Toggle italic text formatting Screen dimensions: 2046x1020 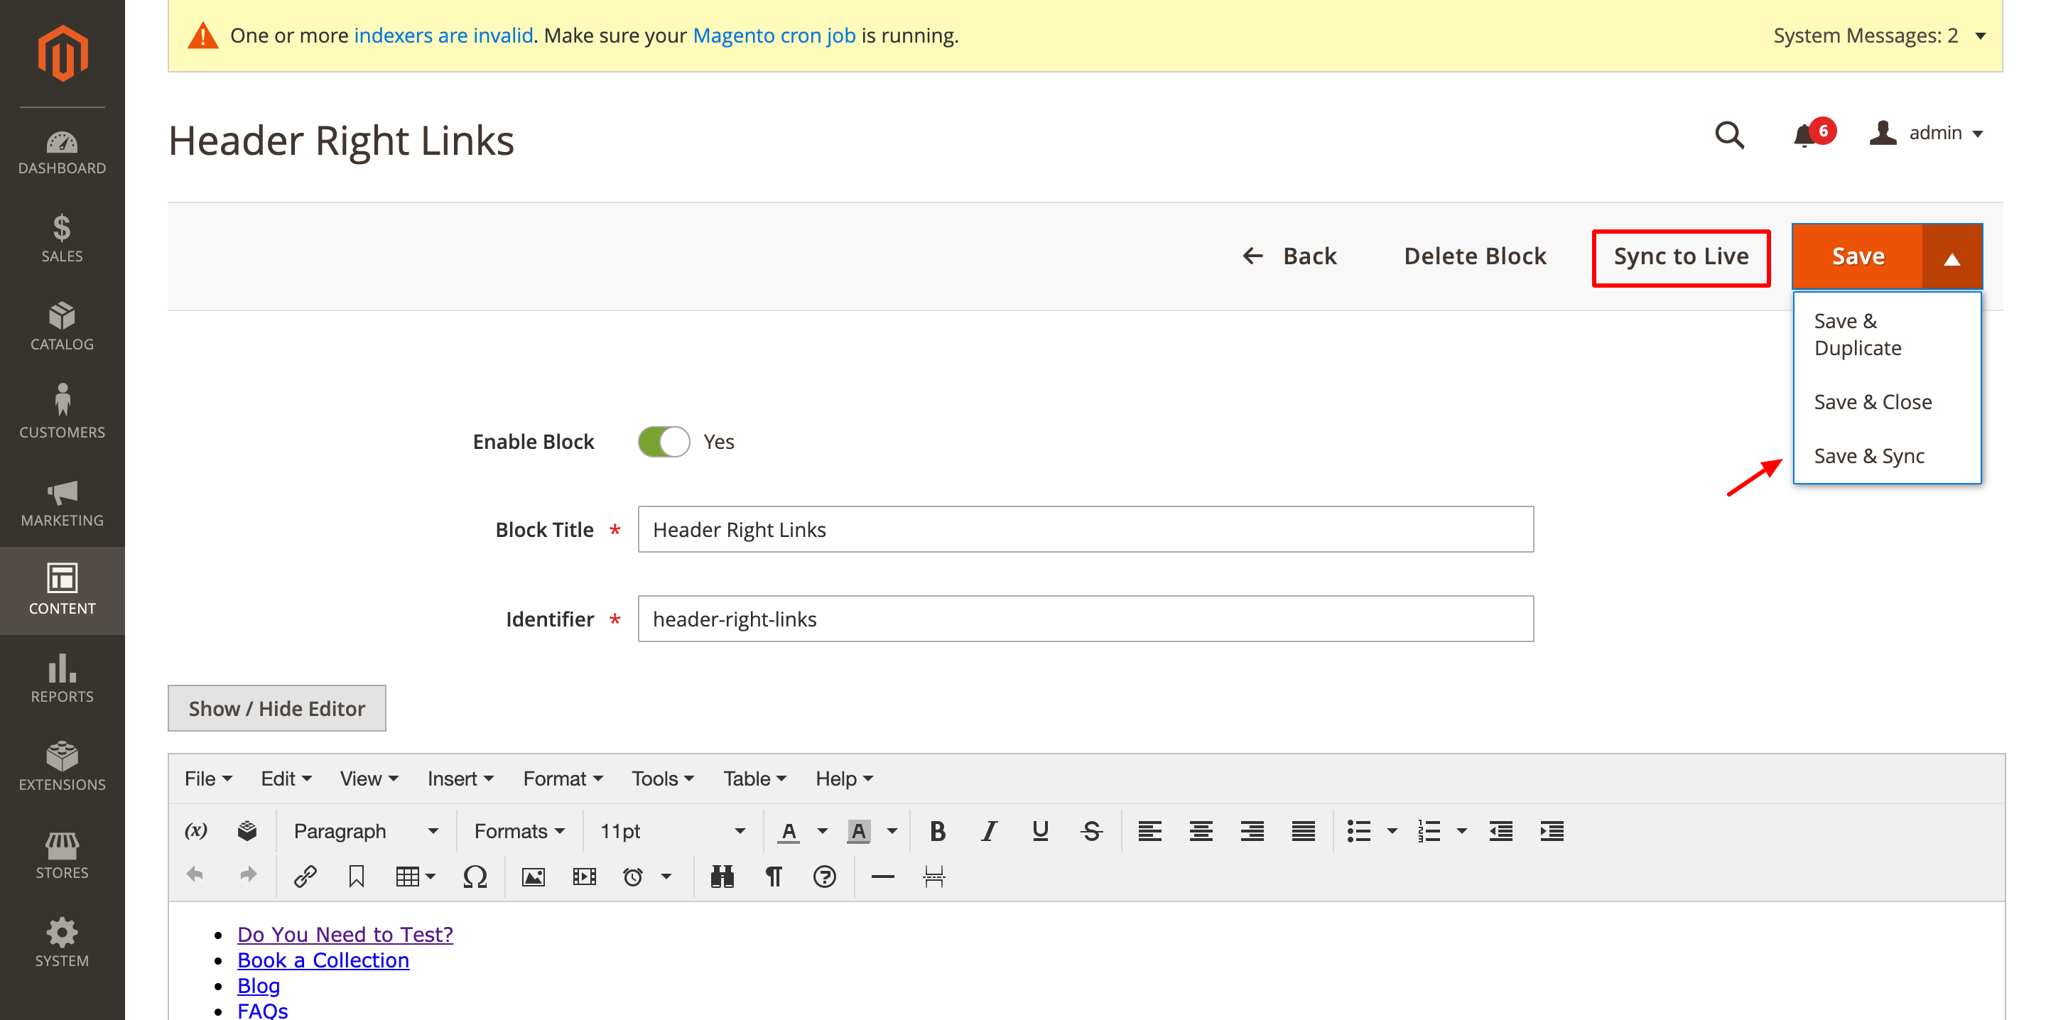[x=988, y=831]
